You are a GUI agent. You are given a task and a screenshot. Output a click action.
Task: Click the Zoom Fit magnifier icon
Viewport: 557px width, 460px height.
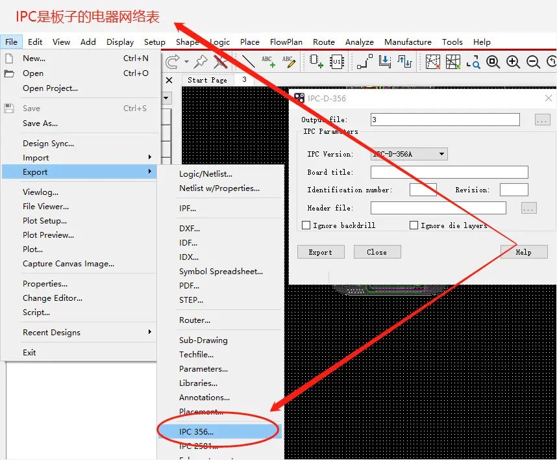493,62
